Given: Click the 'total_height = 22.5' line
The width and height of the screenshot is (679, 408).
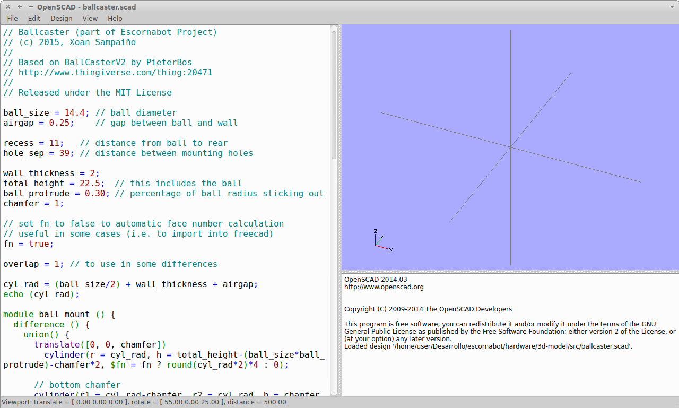Looking at the screenshot, I should pyautogui.click(x=123, y=184).
